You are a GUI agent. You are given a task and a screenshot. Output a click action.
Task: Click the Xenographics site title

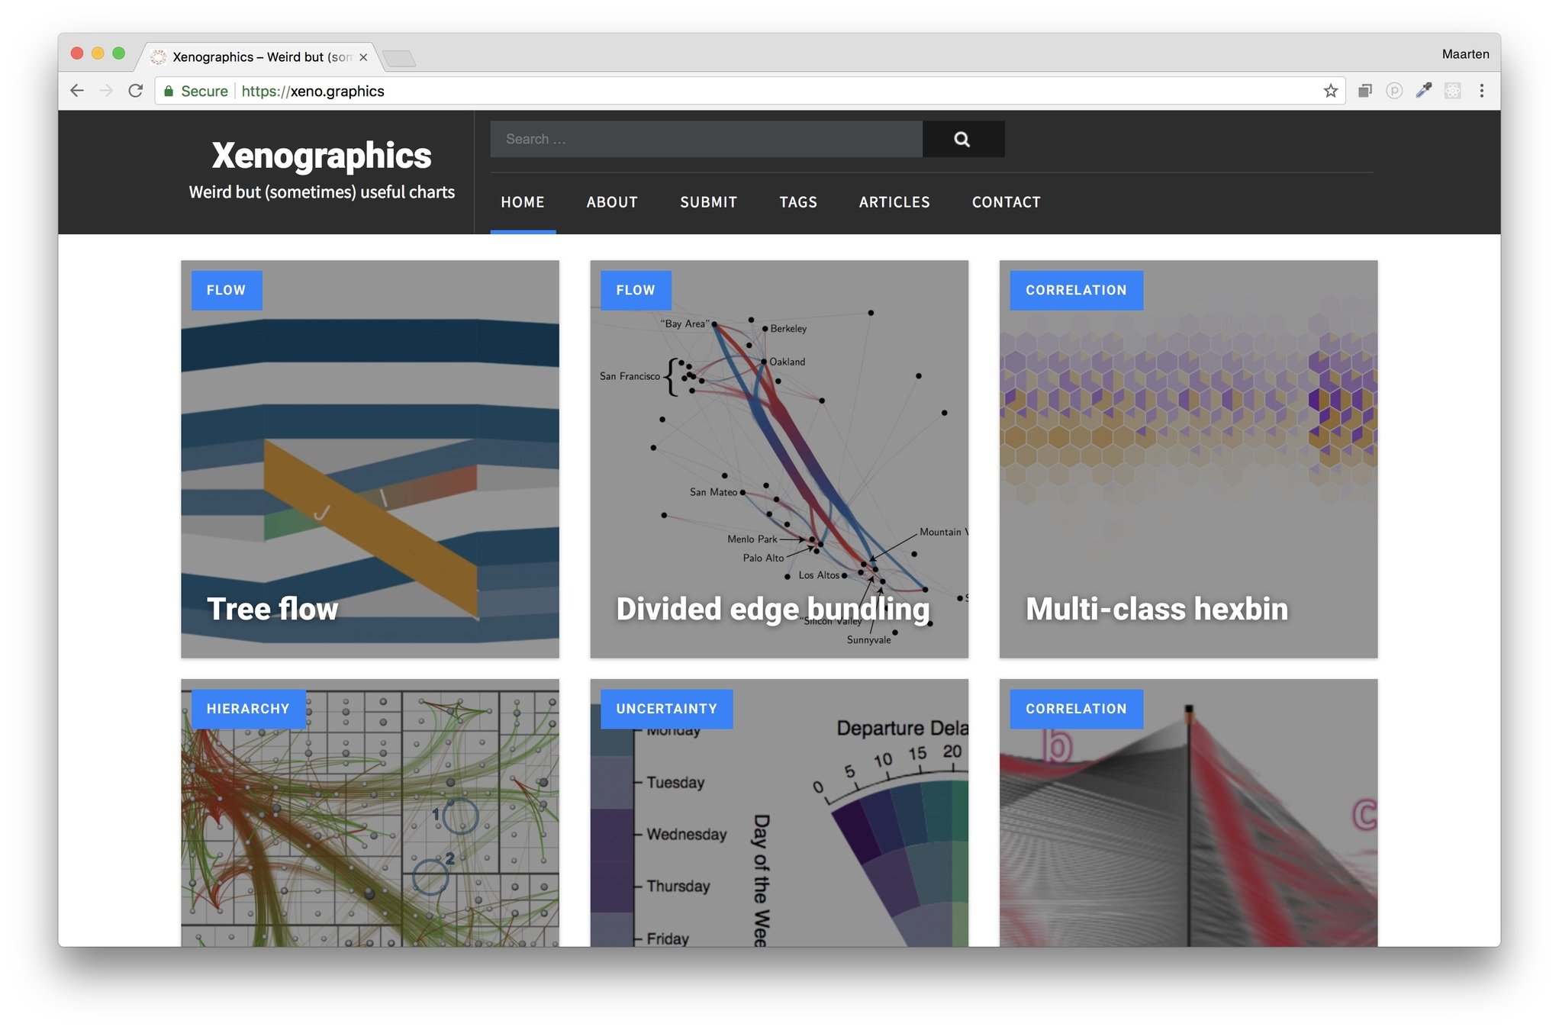tap(321, 156)
